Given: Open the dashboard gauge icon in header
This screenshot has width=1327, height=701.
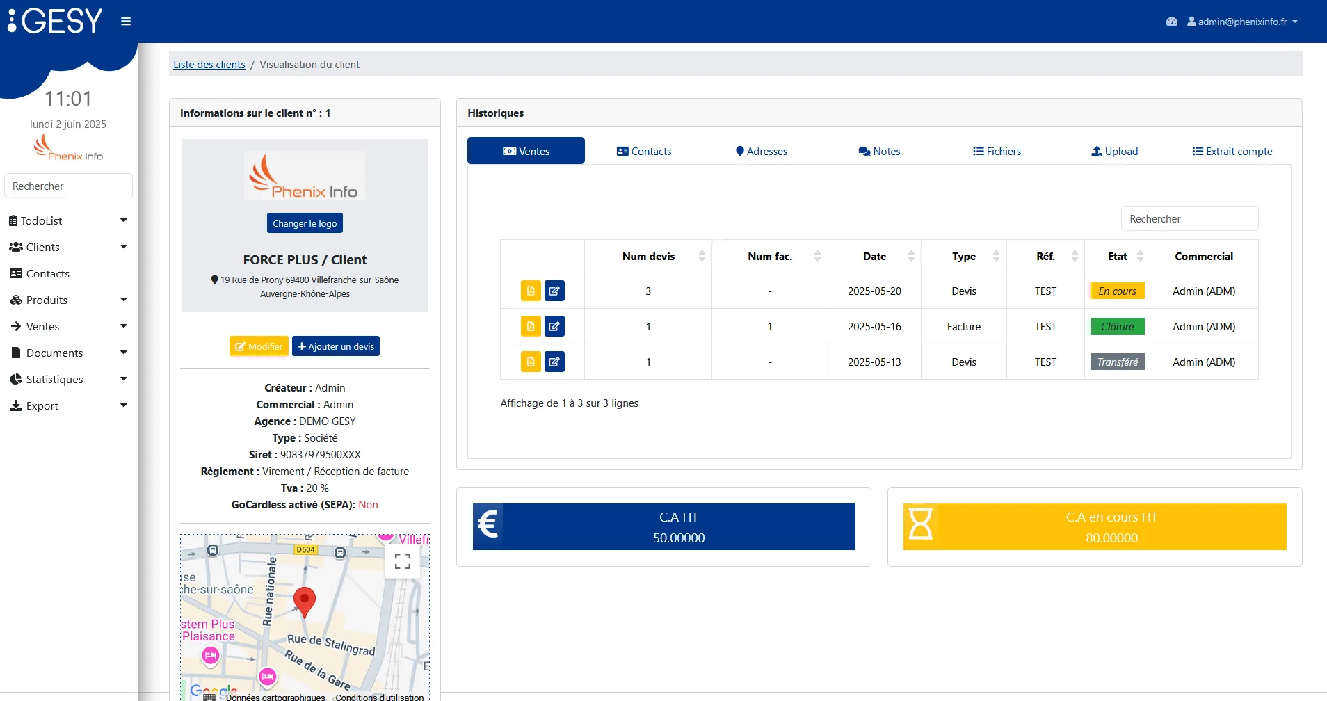Looking at the screenshot, I should 1171,22.
